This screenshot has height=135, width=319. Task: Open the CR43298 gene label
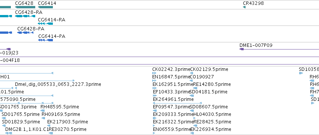[x=253, y=3]
